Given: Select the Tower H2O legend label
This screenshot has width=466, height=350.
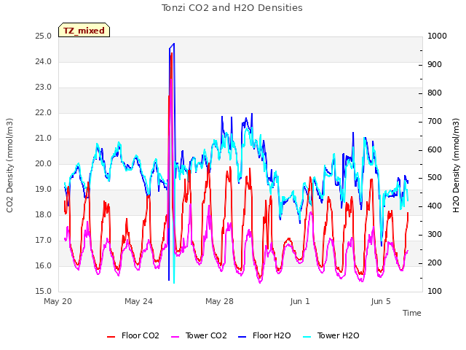Looking at the screenshot, I should [338, 335].
